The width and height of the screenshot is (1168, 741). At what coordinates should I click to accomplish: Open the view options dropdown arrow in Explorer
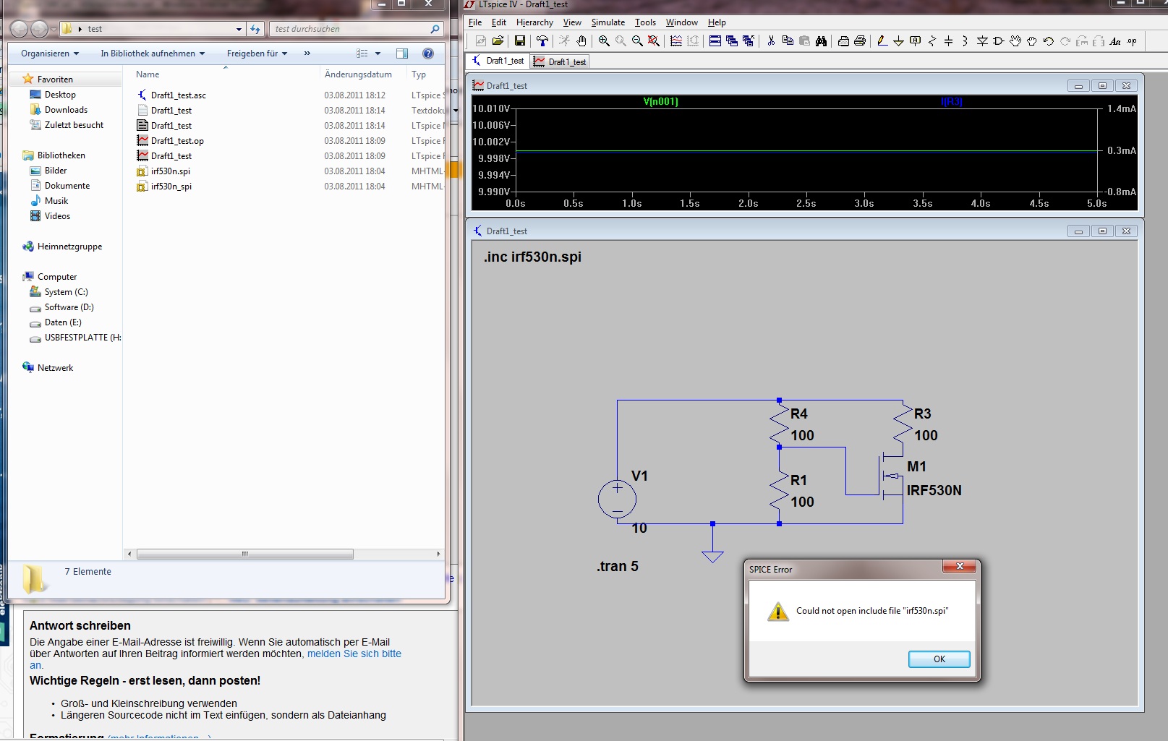coord(378,53)
